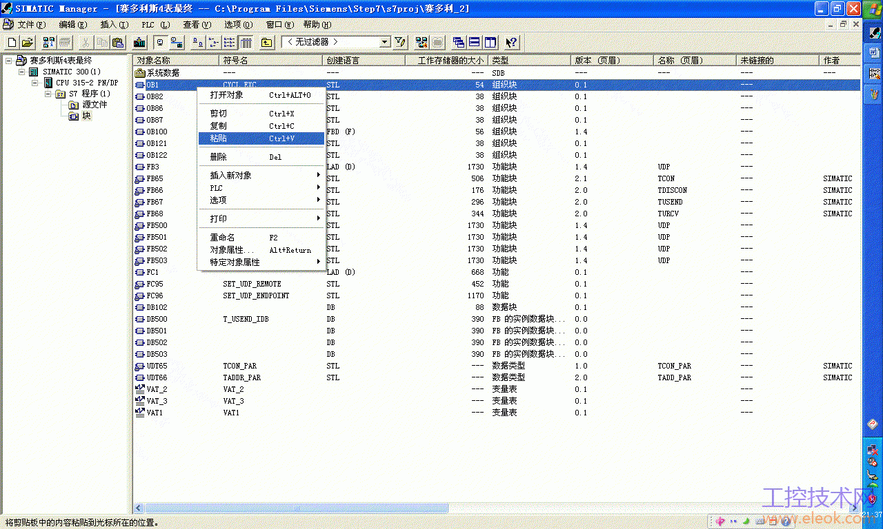The height and width of the screenshot is (529, 883).
Task: Click the Help pointer question-mark icon
Action: click(x=511, y=43)
